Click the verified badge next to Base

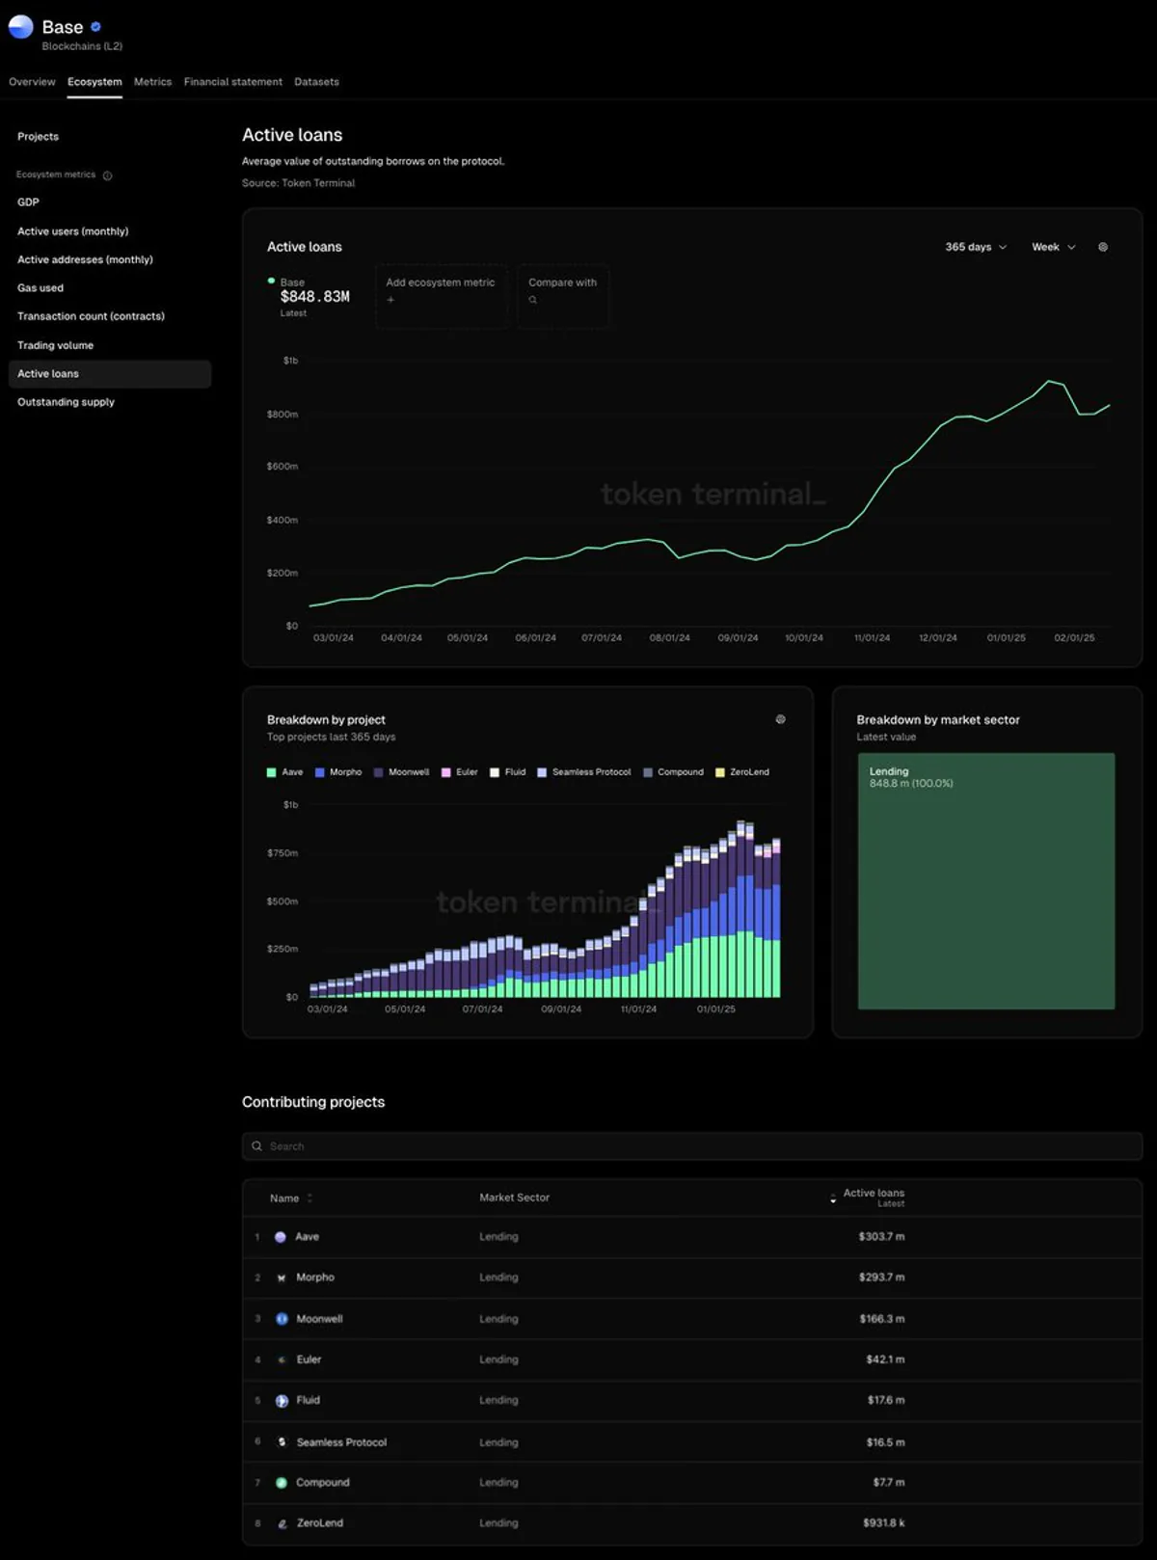[x=95, y=27]
